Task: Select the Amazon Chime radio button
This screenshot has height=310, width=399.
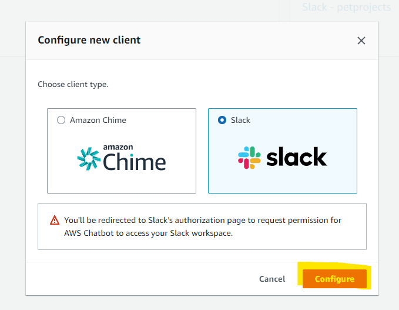Action: point(61,120)
